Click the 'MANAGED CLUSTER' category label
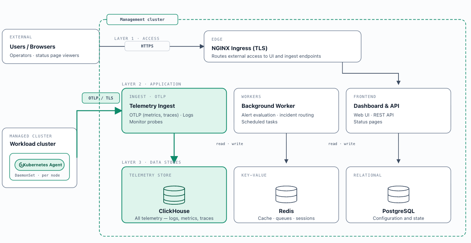This screenshot has height=243, width=471. (31, 136)
